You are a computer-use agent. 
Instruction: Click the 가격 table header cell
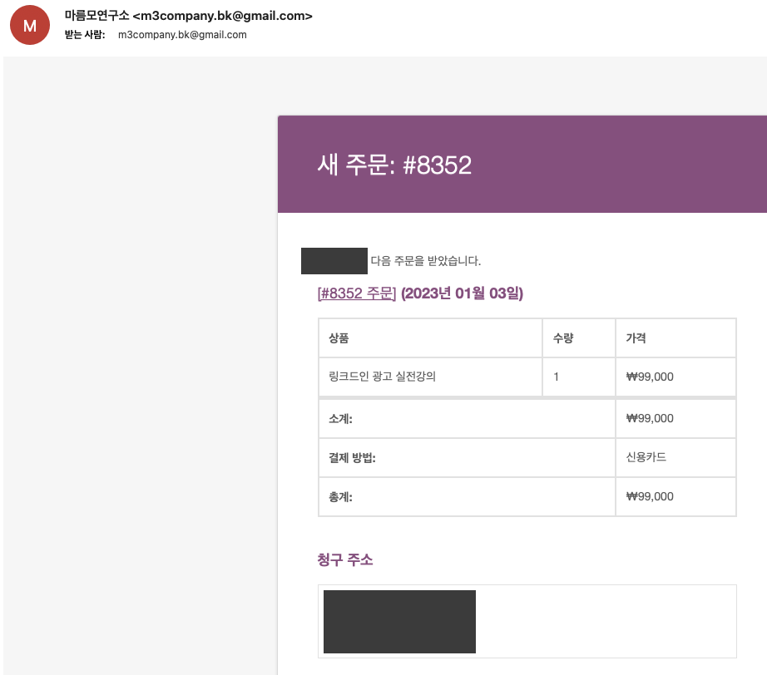[634, 337]
